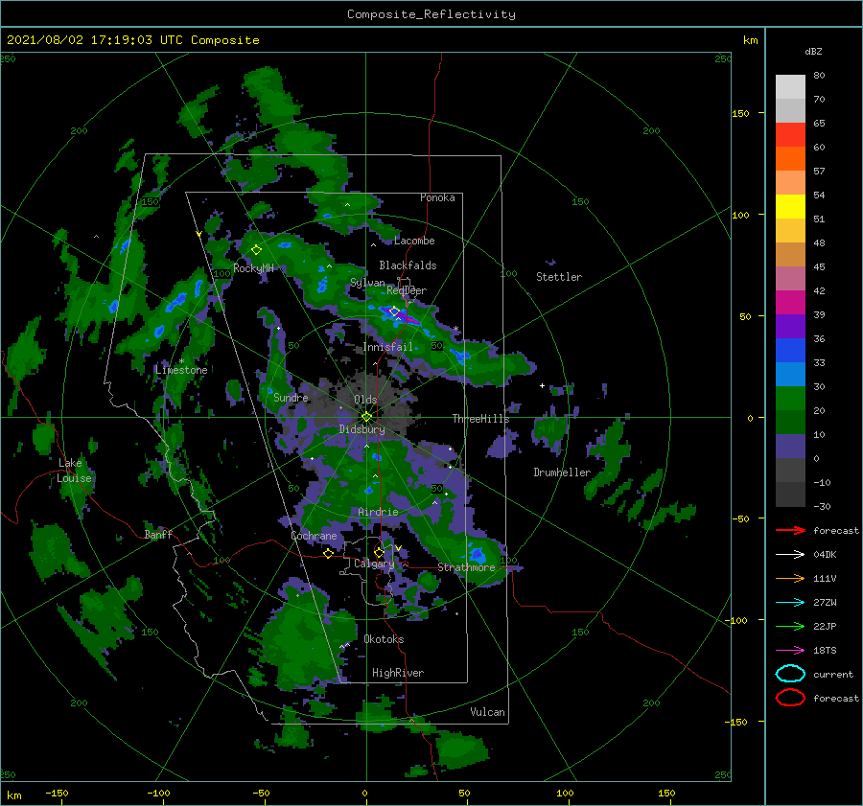Click the white 04DK arrow legend icon
Screen dimensions: 863x806
790,555
